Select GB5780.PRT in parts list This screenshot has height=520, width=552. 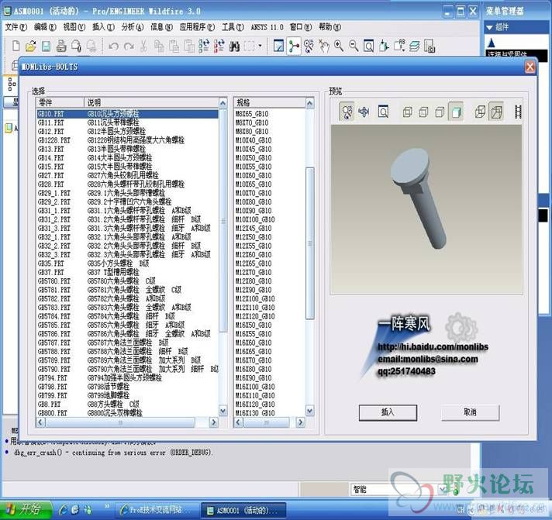127,281
